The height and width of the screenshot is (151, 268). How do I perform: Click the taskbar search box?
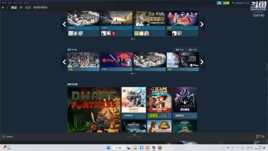click(119, 148)
